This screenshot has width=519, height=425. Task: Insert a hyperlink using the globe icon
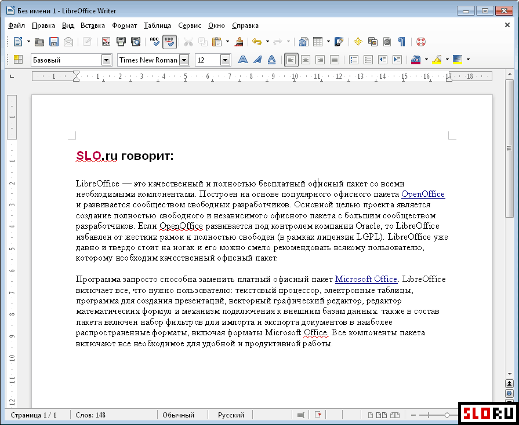pos(303,42)
